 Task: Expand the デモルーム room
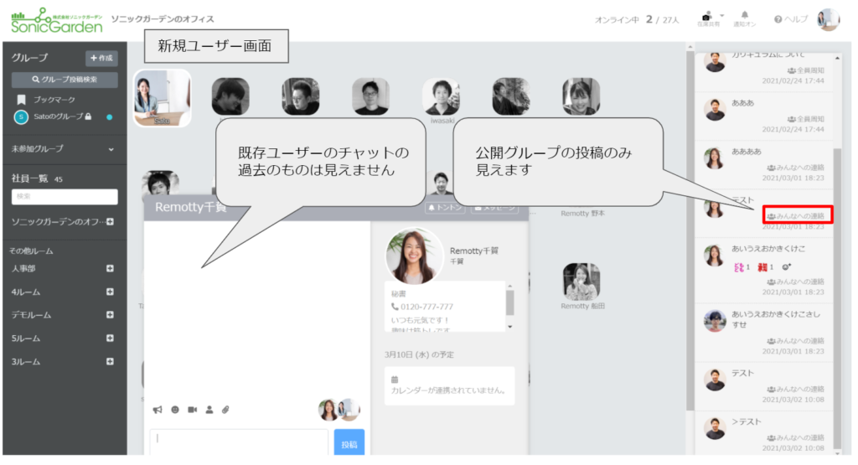click(x=110, y=315)
